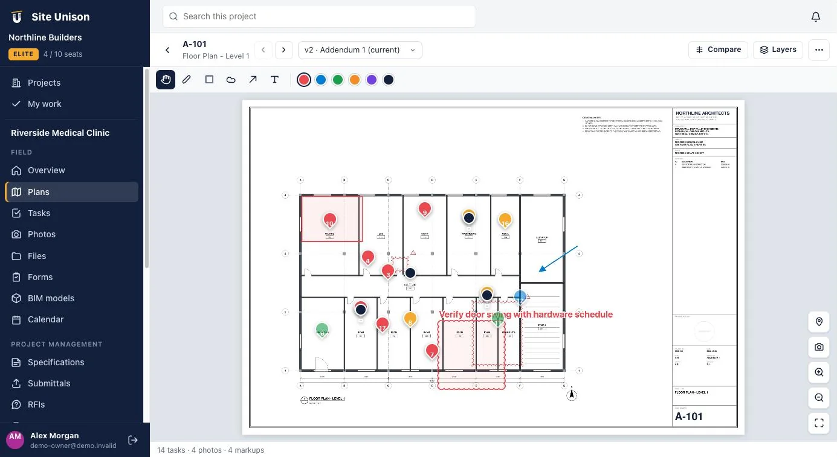Choose the red markup color
837x457 pixels.
(x=304, y=80)
